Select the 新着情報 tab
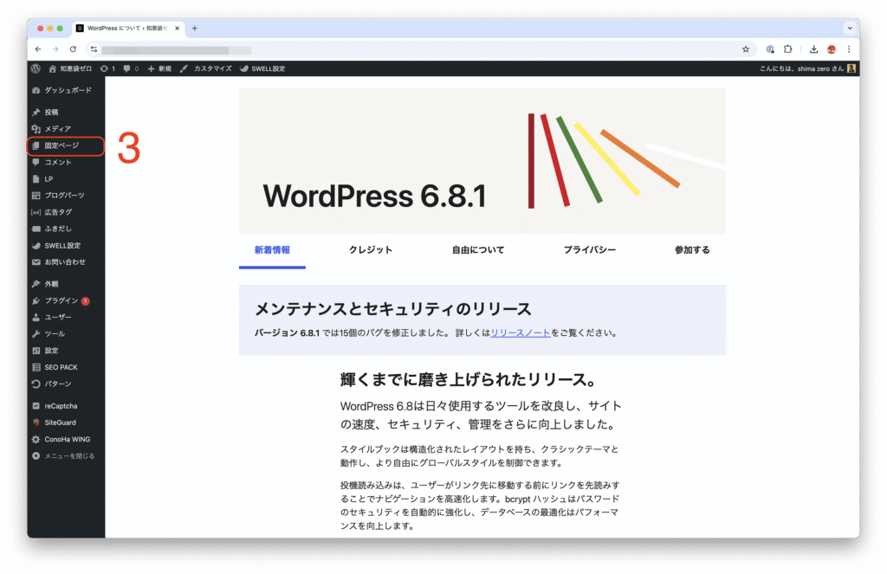Screen dimensions: 887x574 tap(272, 250)
